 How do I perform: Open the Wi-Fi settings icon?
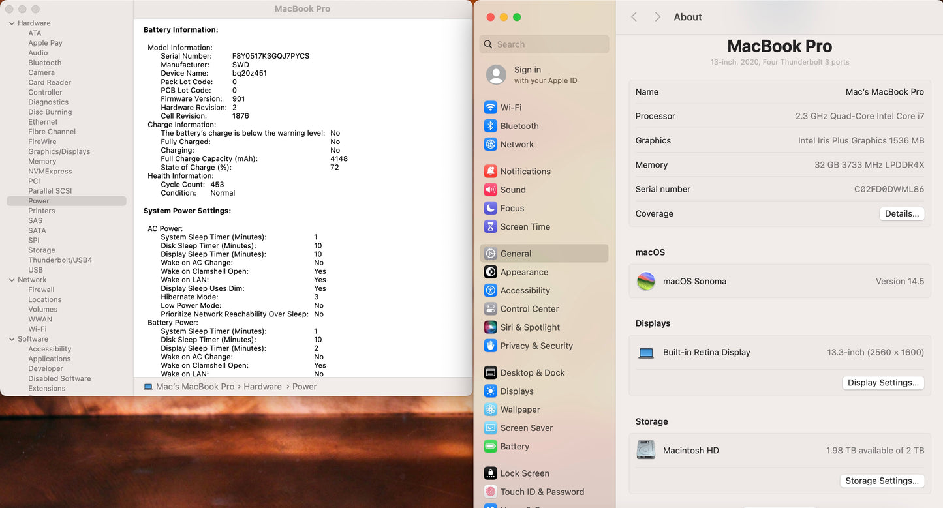[490, 108]
